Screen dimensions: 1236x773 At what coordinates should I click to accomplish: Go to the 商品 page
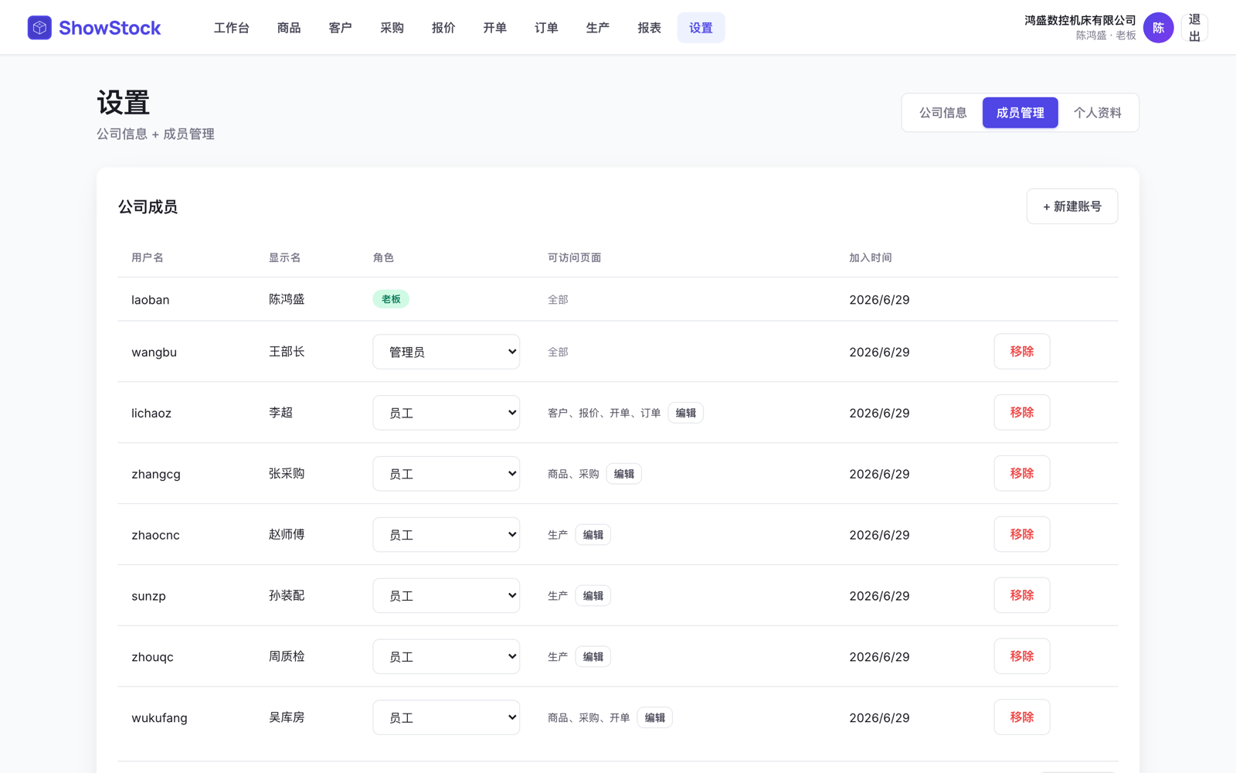[289, 28]
